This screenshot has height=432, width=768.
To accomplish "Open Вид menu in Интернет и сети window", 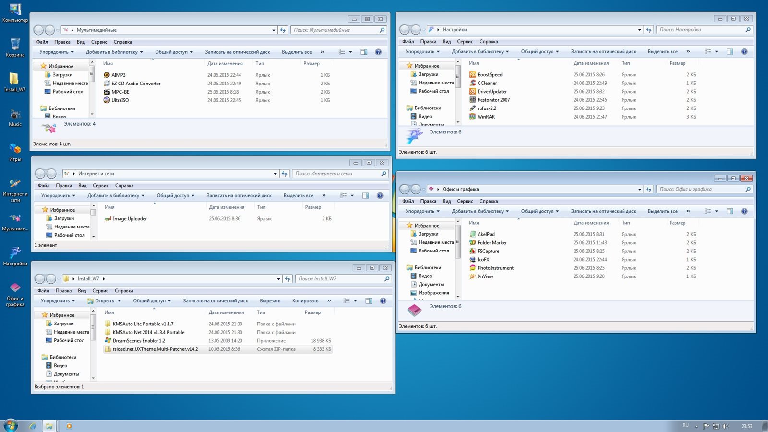I will [x=83, y=185].
